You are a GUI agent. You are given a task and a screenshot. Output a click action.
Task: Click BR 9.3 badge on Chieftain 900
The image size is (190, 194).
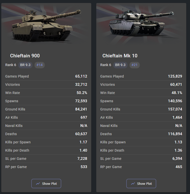[25, 65]
